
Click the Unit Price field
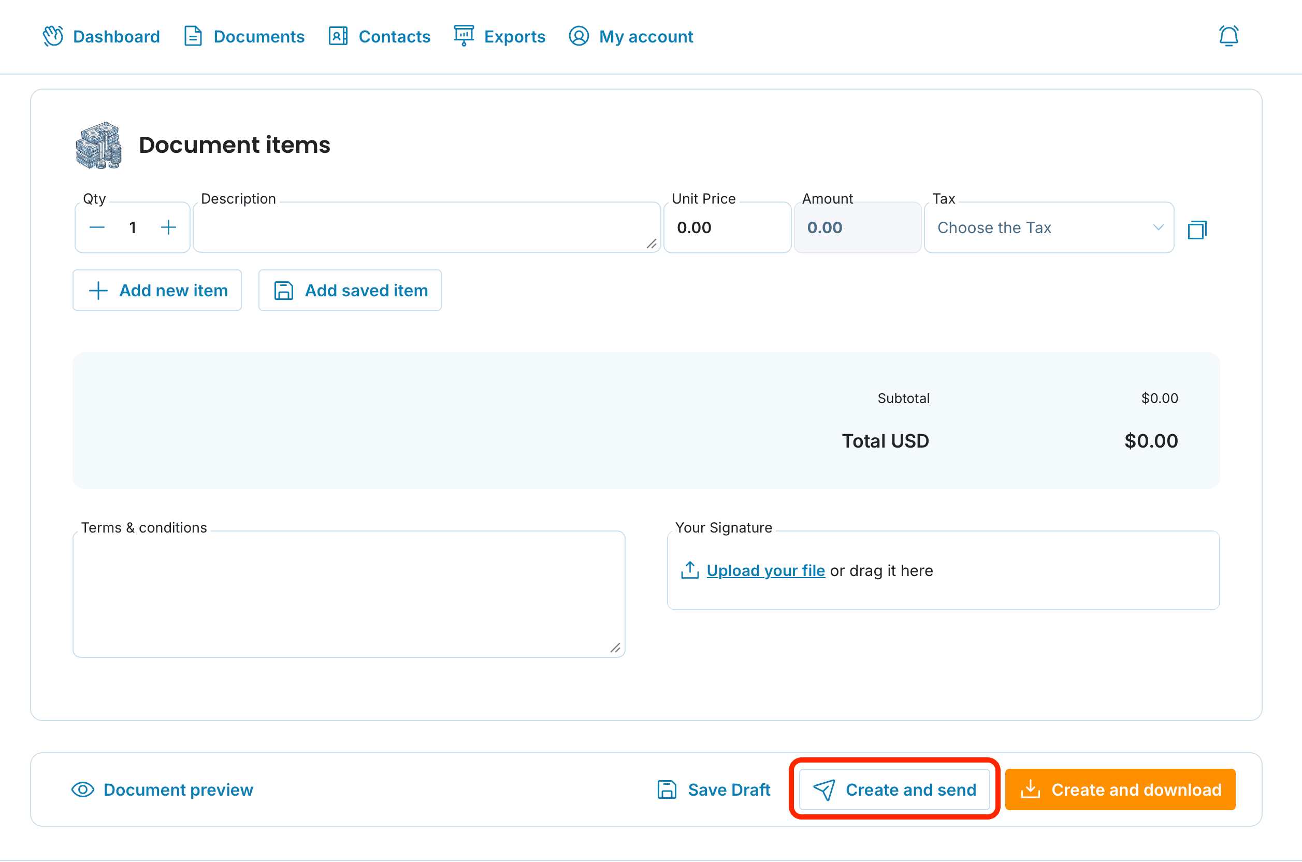pos(727,227)
